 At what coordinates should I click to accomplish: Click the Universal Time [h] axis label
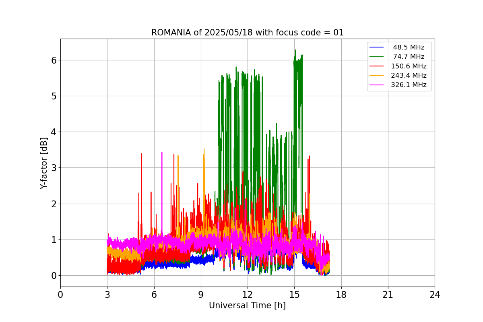click(x=247, y=305)
